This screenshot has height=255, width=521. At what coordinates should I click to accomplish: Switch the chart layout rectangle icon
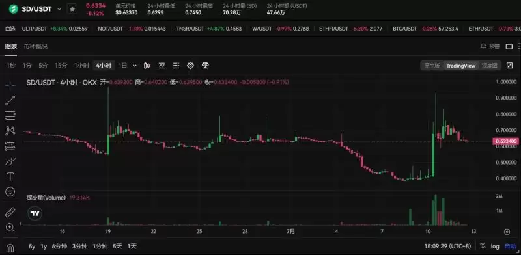tap(509, 46)
